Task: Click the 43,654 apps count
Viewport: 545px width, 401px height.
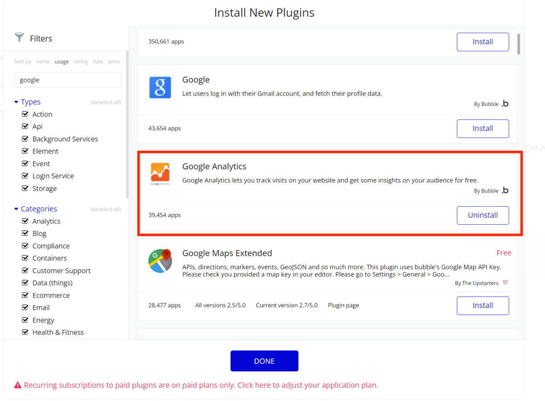Action: coord(164,128)
